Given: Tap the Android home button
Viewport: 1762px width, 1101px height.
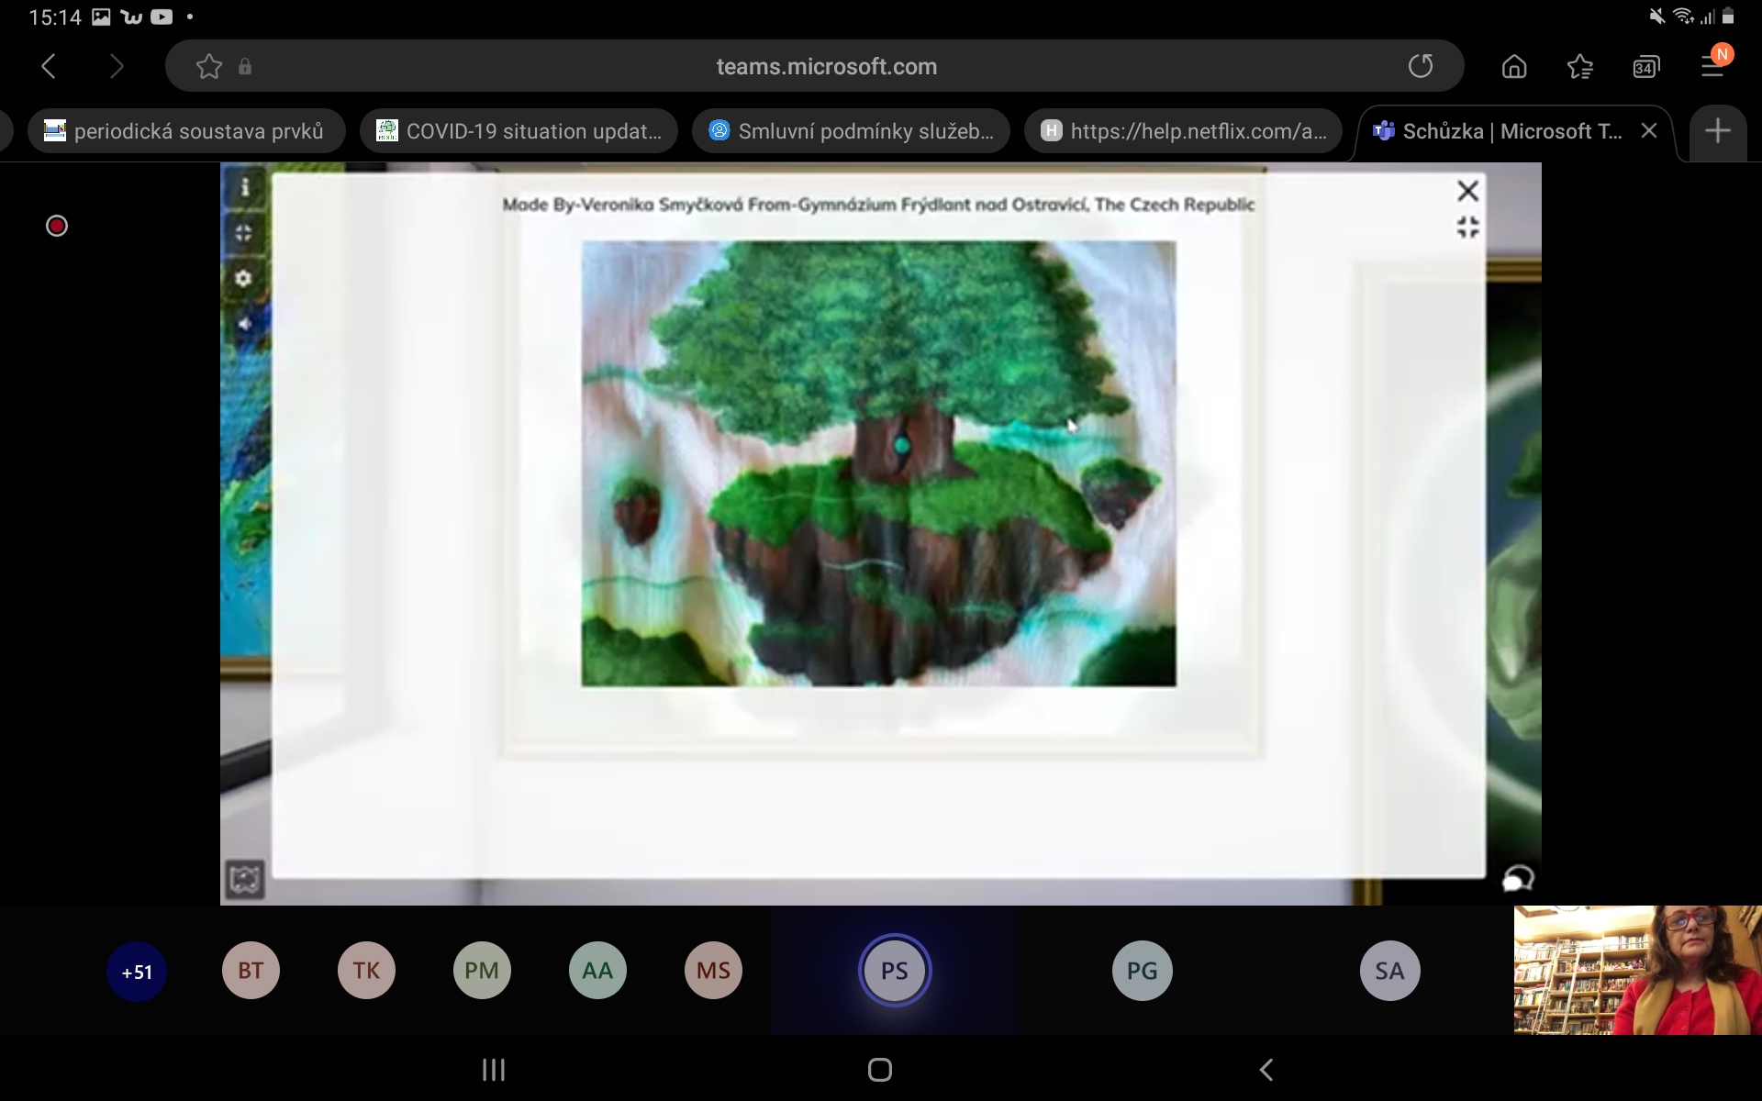Looking at the screenshot, I should coord(880,1070).
